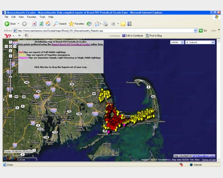Click the Back navigation button
Image resolution: width=223 pixels, height=178 pixels.
10,24
